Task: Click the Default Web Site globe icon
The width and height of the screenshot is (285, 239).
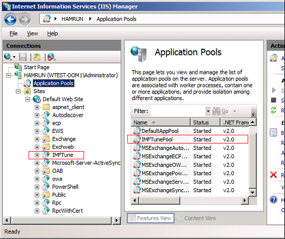Action: point(37,99)
